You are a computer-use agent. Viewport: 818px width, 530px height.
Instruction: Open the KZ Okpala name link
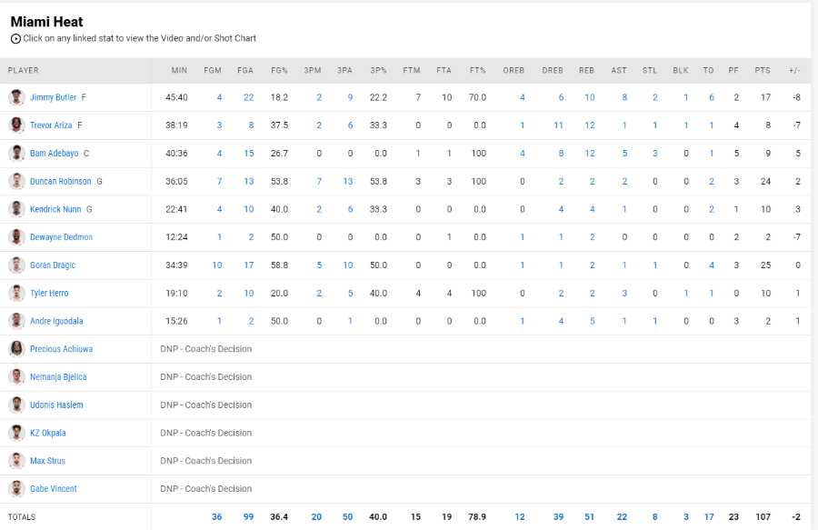pos(48,433)
